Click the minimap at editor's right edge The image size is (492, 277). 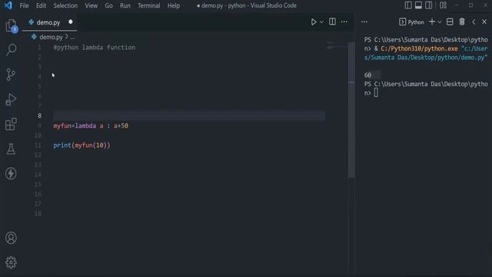[337, 45]
